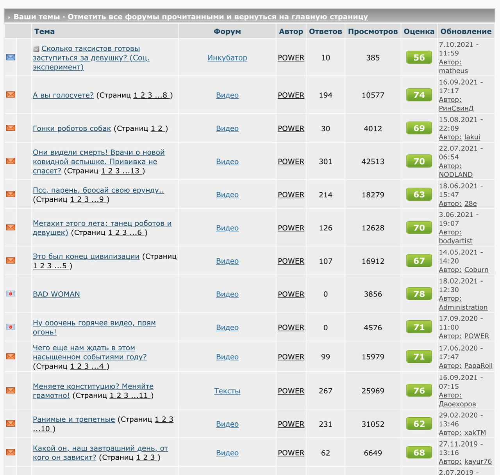This screenshot has width=500, height=475.
Task: Click the small poll icon before 'Сколько таксистов' title
Action: coord(36,49)
